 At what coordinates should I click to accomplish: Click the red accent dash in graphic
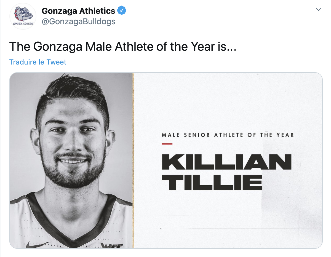click(167, 144)
